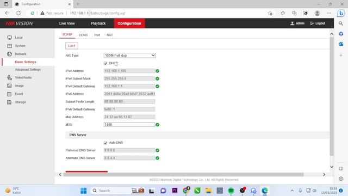348x196 pixels.
Task: Click the admin user label
Action: click(x=300, y=23)
